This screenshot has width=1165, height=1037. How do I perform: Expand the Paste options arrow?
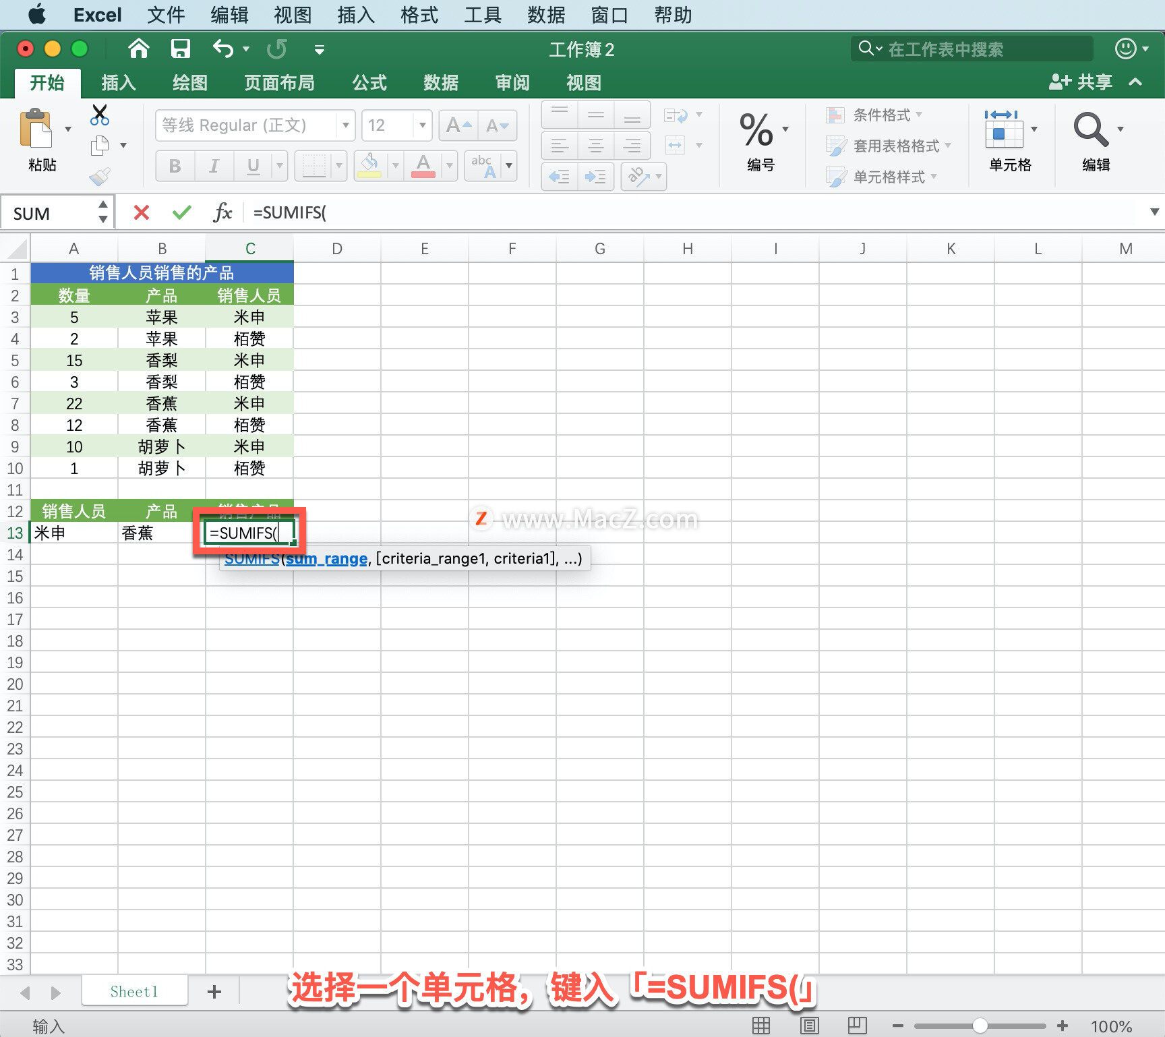68,129
